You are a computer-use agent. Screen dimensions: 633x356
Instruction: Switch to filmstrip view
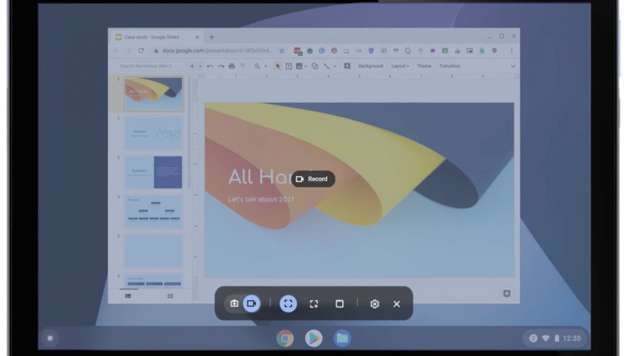point(128,296)
